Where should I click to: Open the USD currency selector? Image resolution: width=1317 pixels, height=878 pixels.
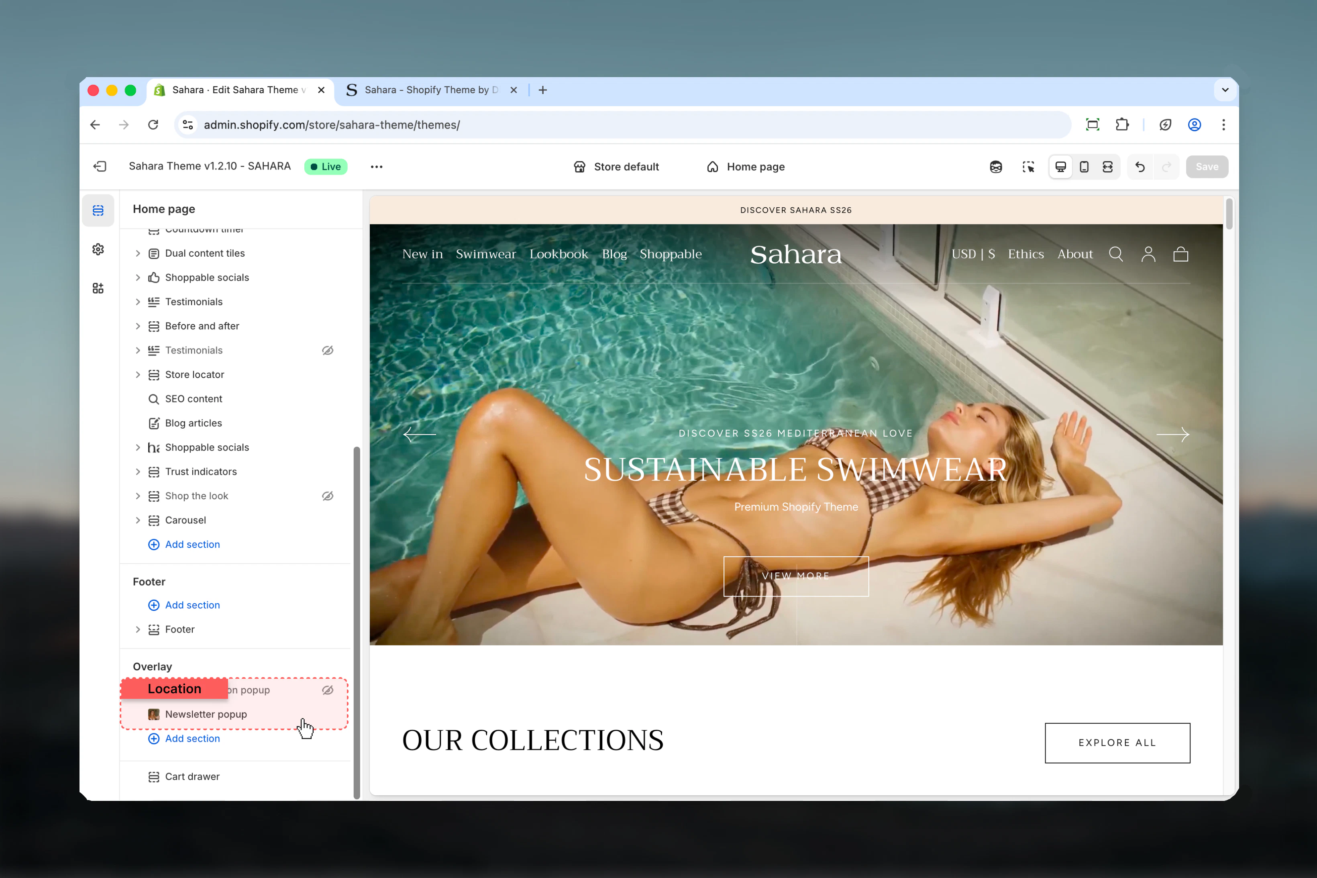(973, 254)
